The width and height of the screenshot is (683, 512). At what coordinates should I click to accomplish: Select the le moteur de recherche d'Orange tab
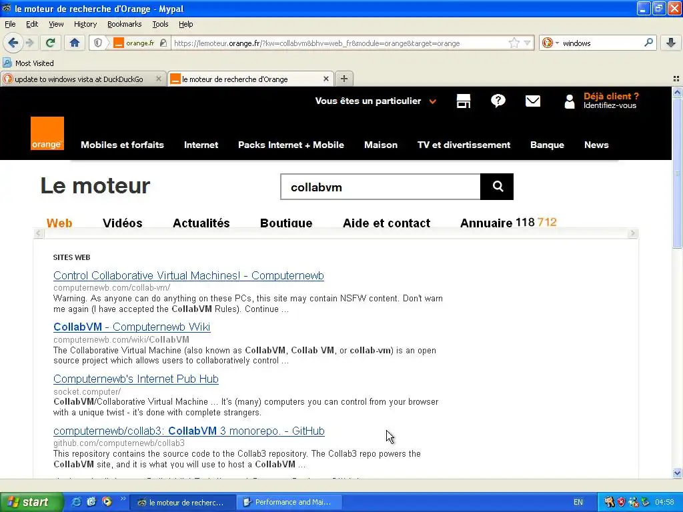(x=235, y=79)
